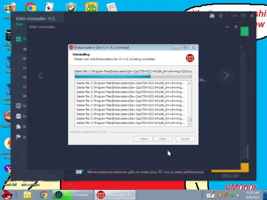Minimize the inner IObit Uninstaller dialog
This screenshot has height=200, width=267.
pos(227,27)
